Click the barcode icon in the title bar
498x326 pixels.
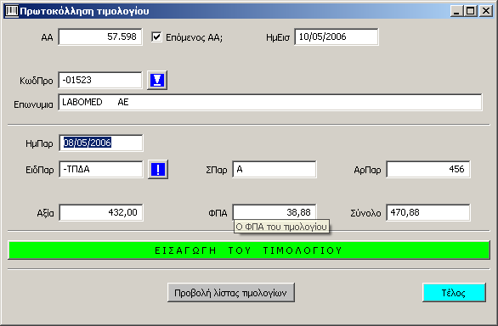coord(12,11)
